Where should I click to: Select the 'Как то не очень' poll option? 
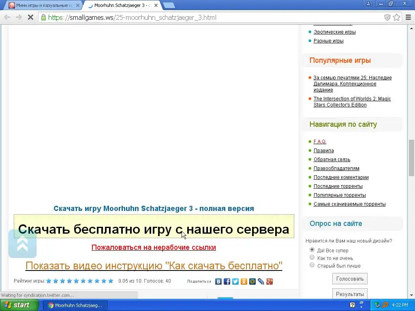pos(312,257)
